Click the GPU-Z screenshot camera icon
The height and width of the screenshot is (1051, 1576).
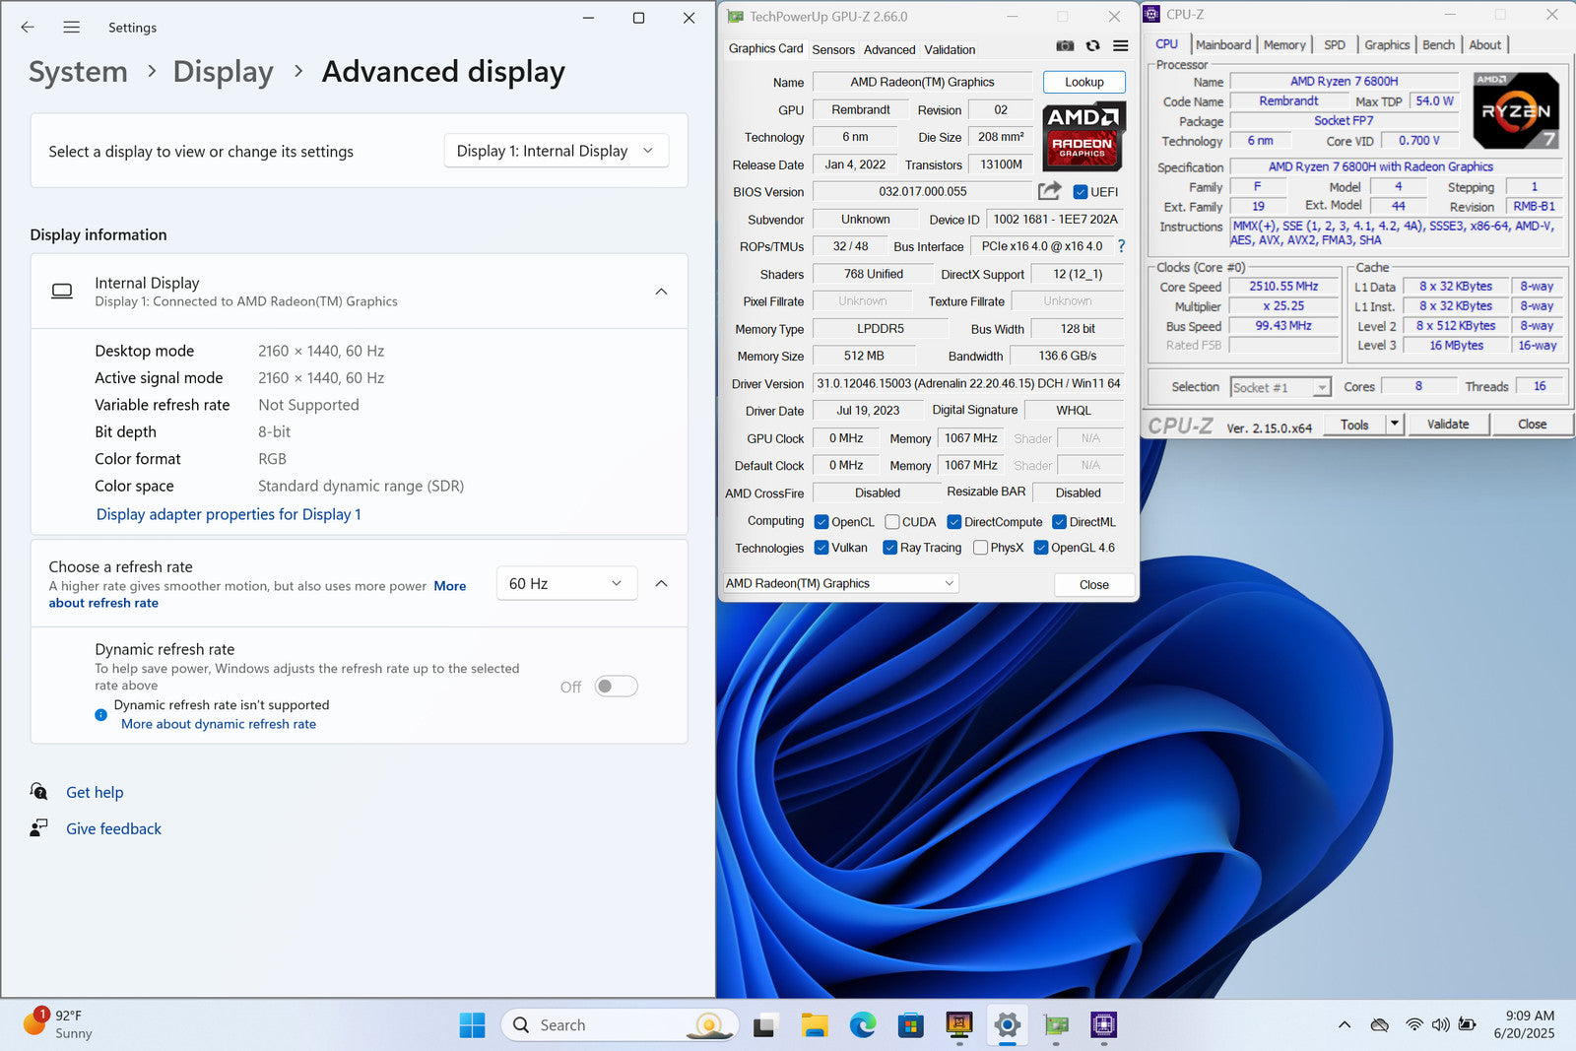pyautogui.click(x=1065, y=46)
